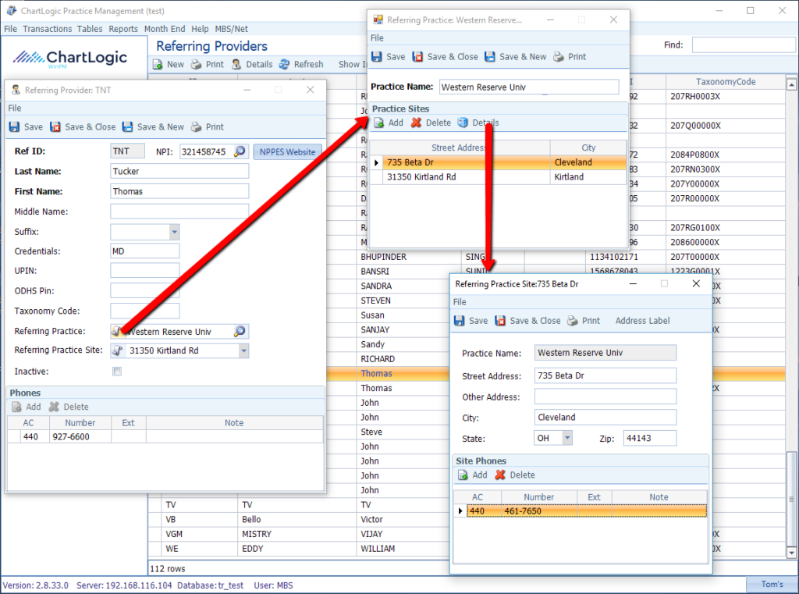The width and height of the screenshot is (799, 594).
Task: Add a phone in Phones section
Action: [26, 407]
